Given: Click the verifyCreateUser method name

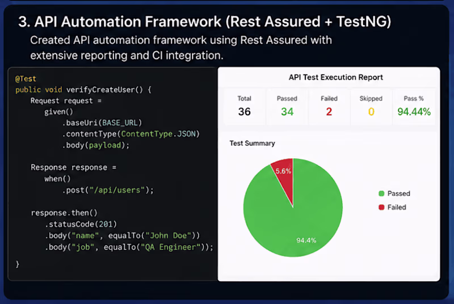Looking at the screenshot, I should pos(100,90).
